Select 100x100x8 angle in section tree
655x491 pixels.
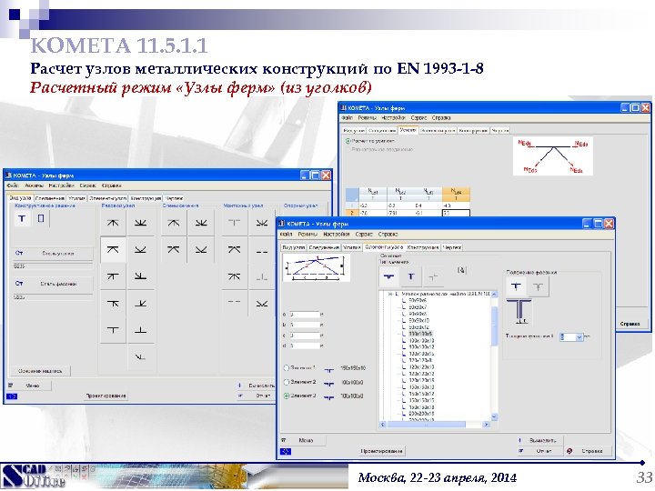[420, 334]
